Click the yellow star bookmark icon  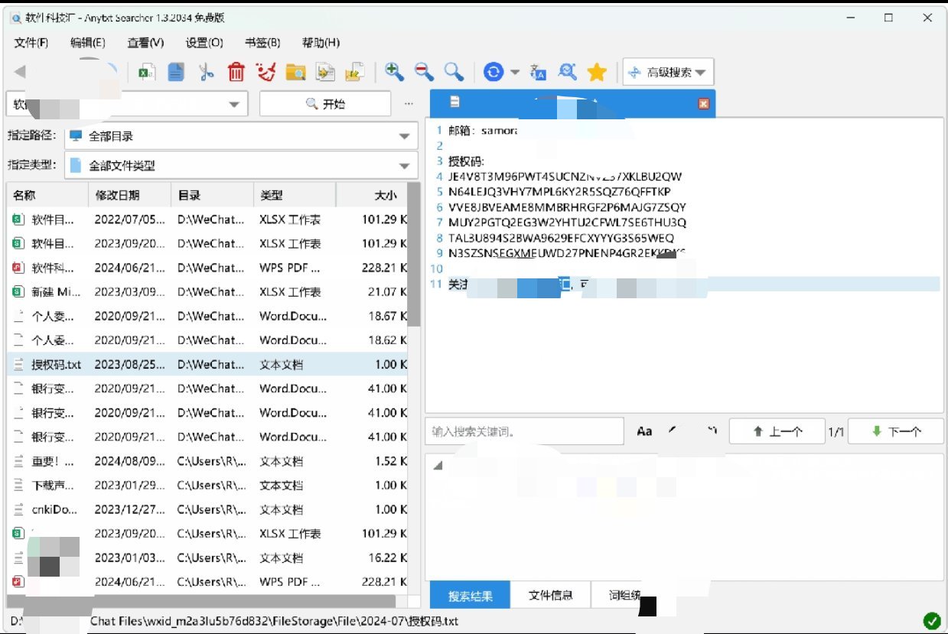tap(597, 72)
